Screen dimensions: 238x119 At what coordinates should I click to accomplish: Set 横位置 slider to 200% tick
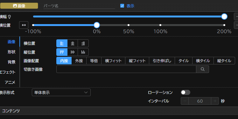tap(224, 25)
